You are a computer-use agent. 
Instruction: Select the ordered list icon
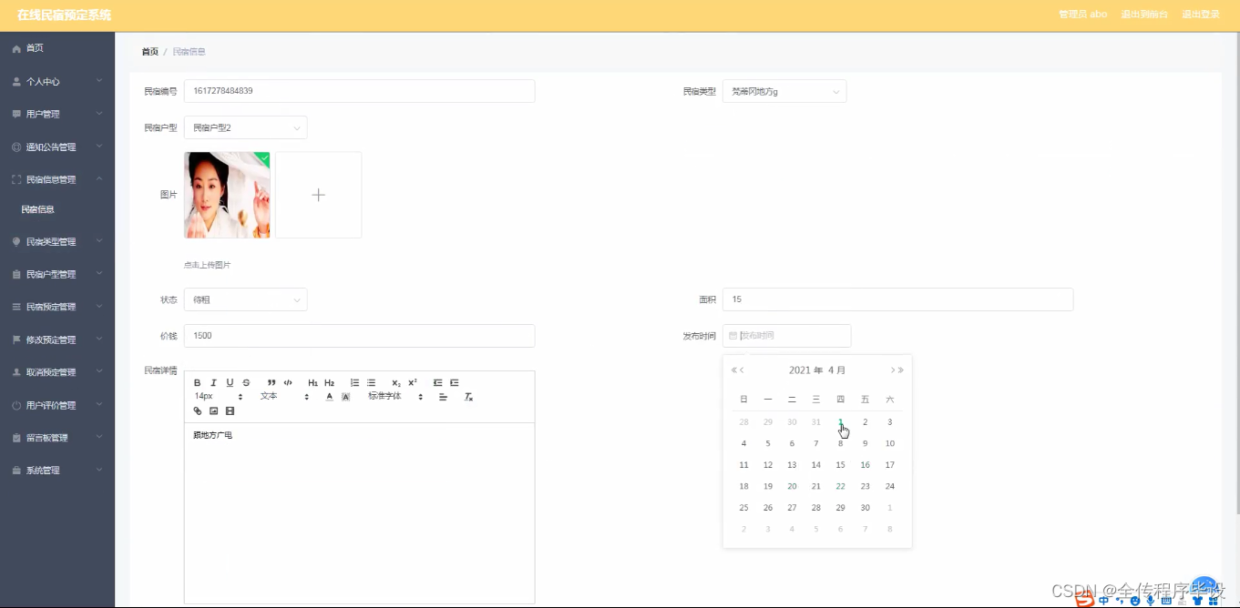[x=354, y=382]
